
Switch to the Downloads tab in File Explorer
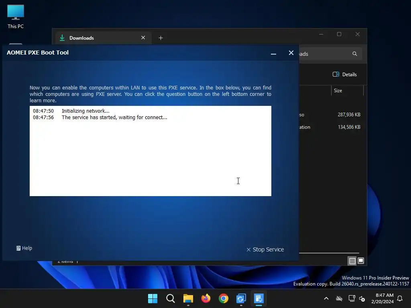pos(103,38)
